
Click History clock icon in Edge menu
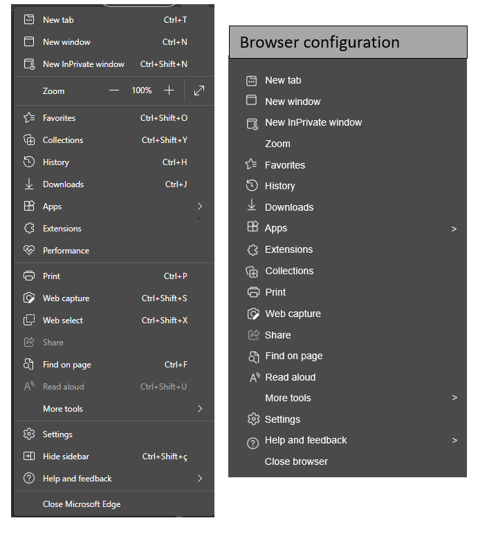(29, 162)
